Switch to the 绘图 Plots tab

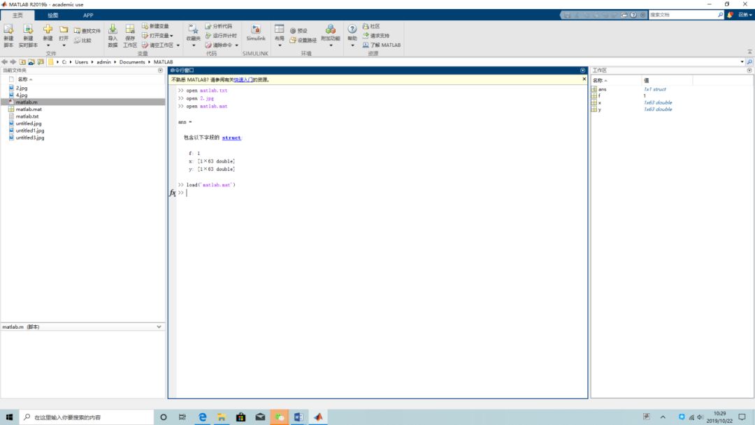(x=53, y=15)
